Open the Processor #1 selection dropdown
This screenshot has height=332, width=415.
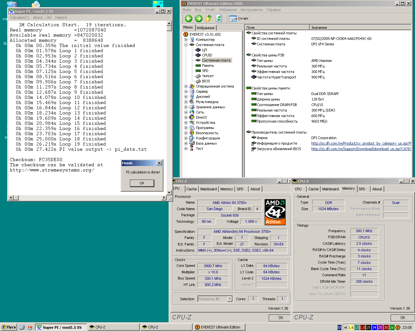point(230,299)
